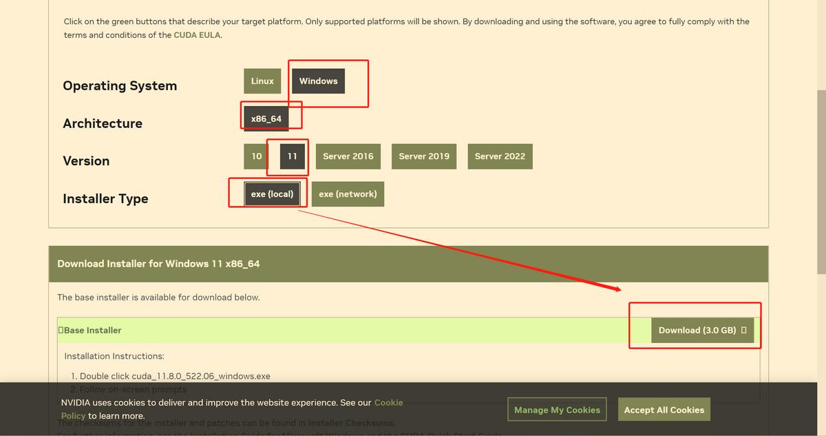Select the x86_64 architecture button
Image resolution: width=826 pixels, height=436 pixels.
[x=266, y=118]
